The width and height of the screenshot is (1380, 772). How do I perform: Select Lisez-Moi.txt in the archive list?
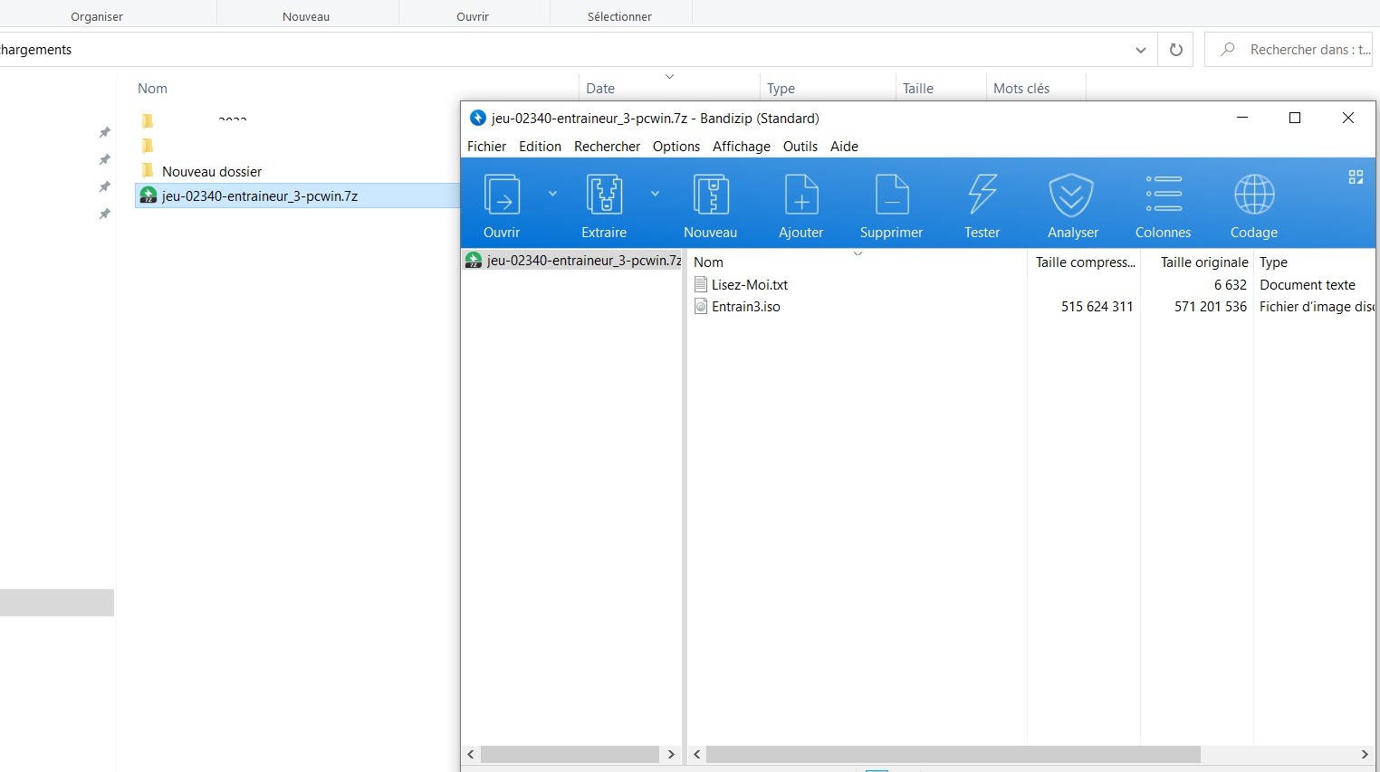tap(750, 284)
